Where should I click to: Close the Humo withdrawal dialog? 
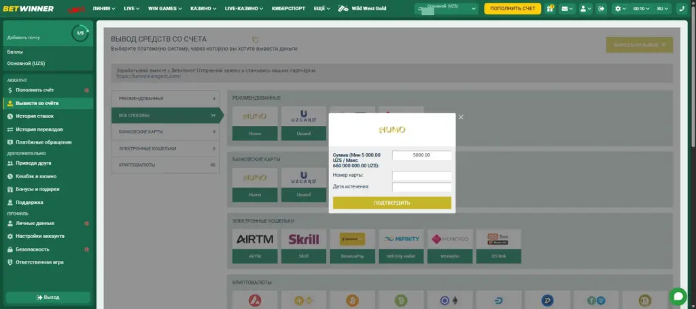pyautogui.click(x=461, y=117)
